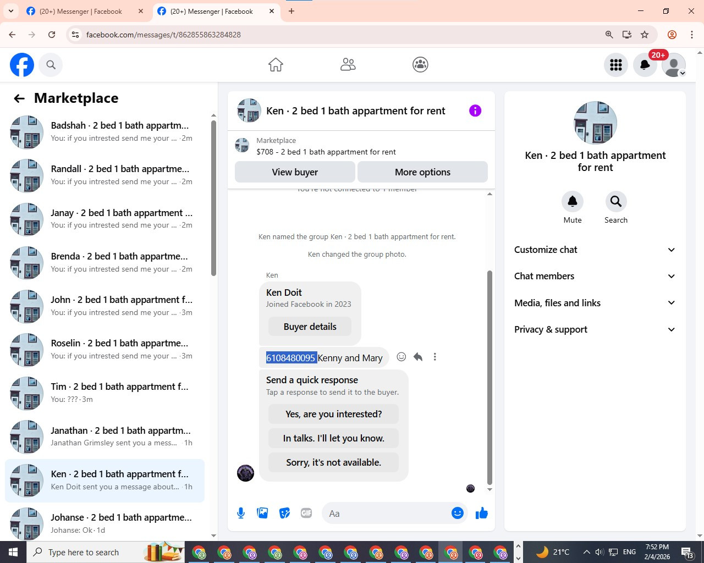704x563 pixels.
Task: Open the Janathan conversation
Action: [105, 437]
